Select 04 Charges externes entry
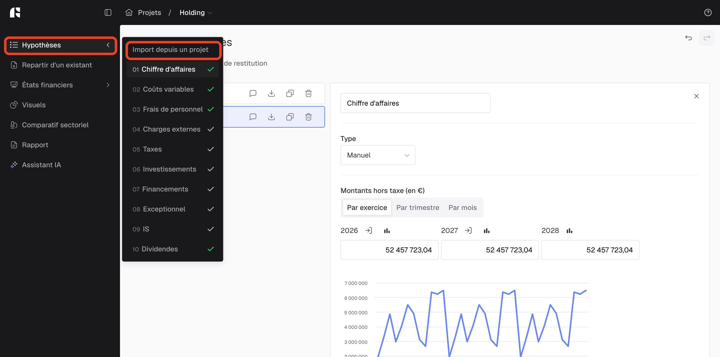Image resolution: width=720 pixels, height=357 pixels. click(x=172, y=129)
